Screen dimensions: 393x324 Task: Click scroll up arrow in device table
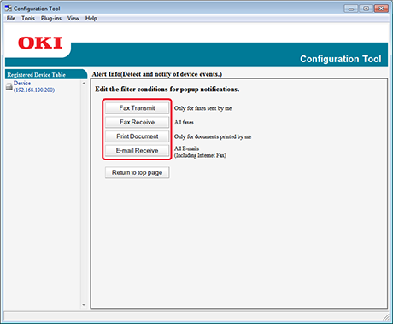coord(84,84)
